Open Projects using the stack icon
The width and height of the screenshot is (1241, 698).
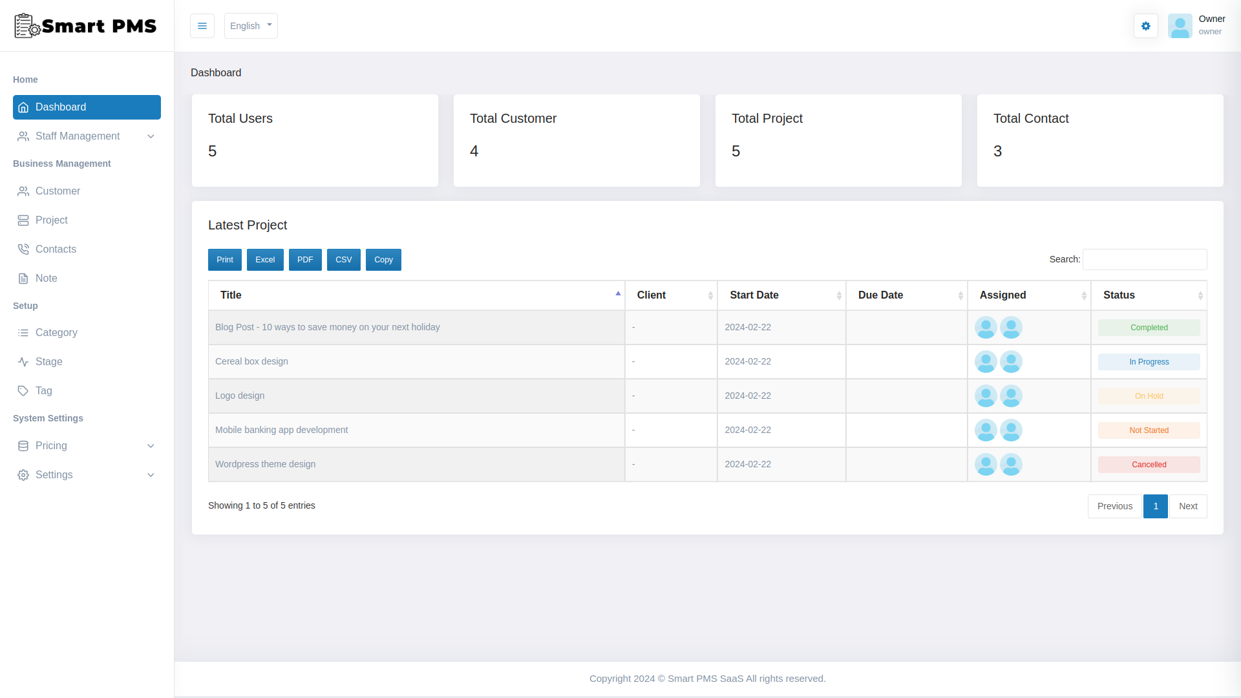tap(23, 220)
